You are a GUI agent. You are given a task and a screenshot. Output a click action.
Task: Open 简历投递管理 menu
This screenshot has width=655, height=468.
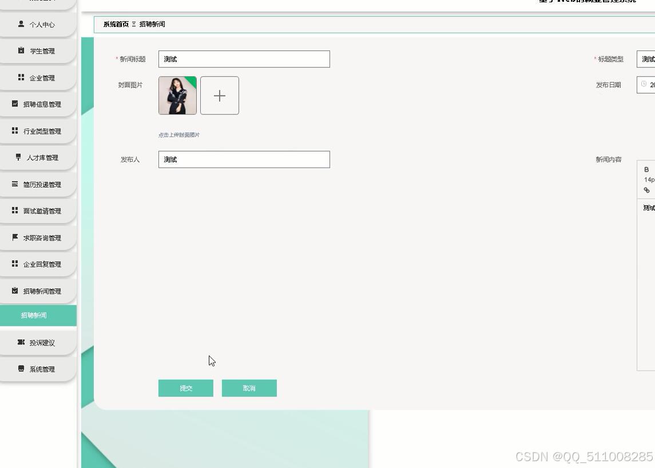tap(38, 184)
